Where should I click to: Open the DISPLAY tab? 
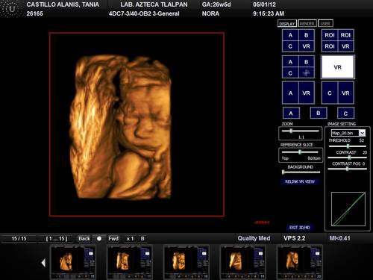tap(287, 24)
